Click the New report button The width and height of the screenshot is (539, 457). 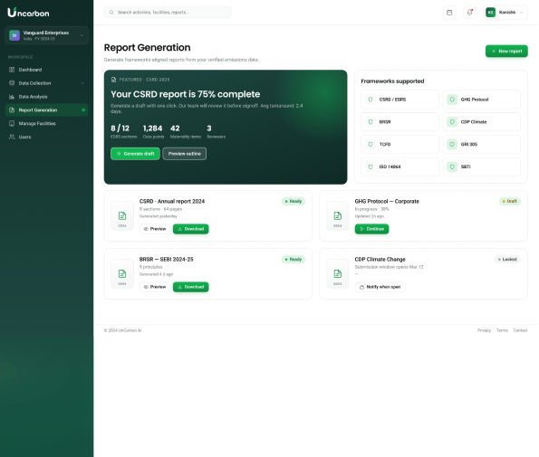(x=506, y=52)
